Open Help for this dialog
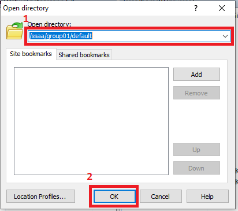The image size is (238, 211). click(207, 197)
